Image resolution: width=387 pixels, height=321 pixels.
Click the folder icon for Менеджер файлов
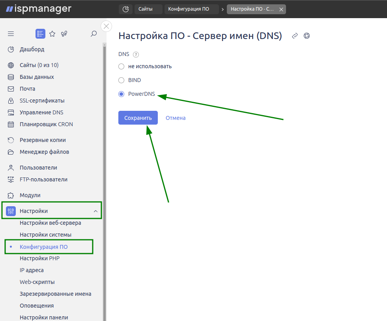11,152
